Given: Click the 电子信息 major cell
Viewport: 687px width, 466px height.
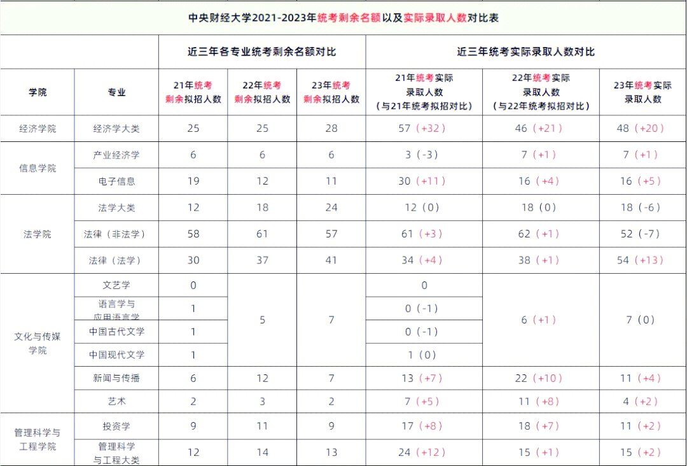Looking at the screenshot, I should [116, 181].
